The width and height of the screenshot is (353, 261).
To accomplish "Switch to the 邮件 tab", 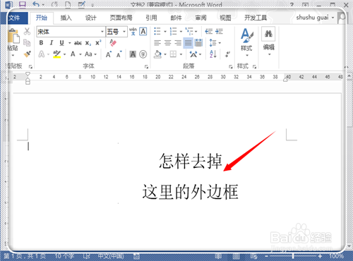I will click(176, 18).
